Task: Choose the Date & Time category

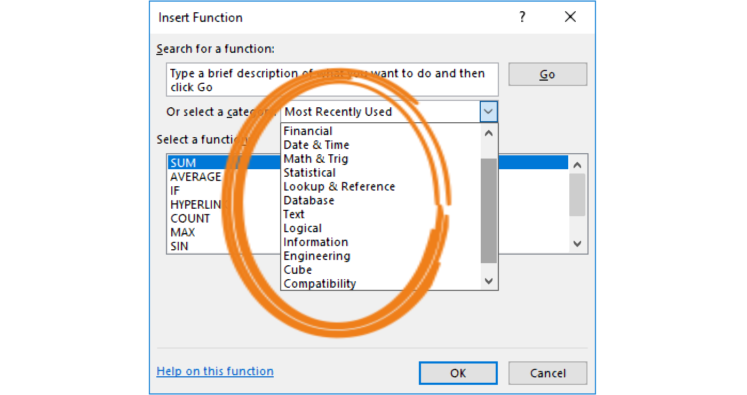Action: click(x=316, y=145)
